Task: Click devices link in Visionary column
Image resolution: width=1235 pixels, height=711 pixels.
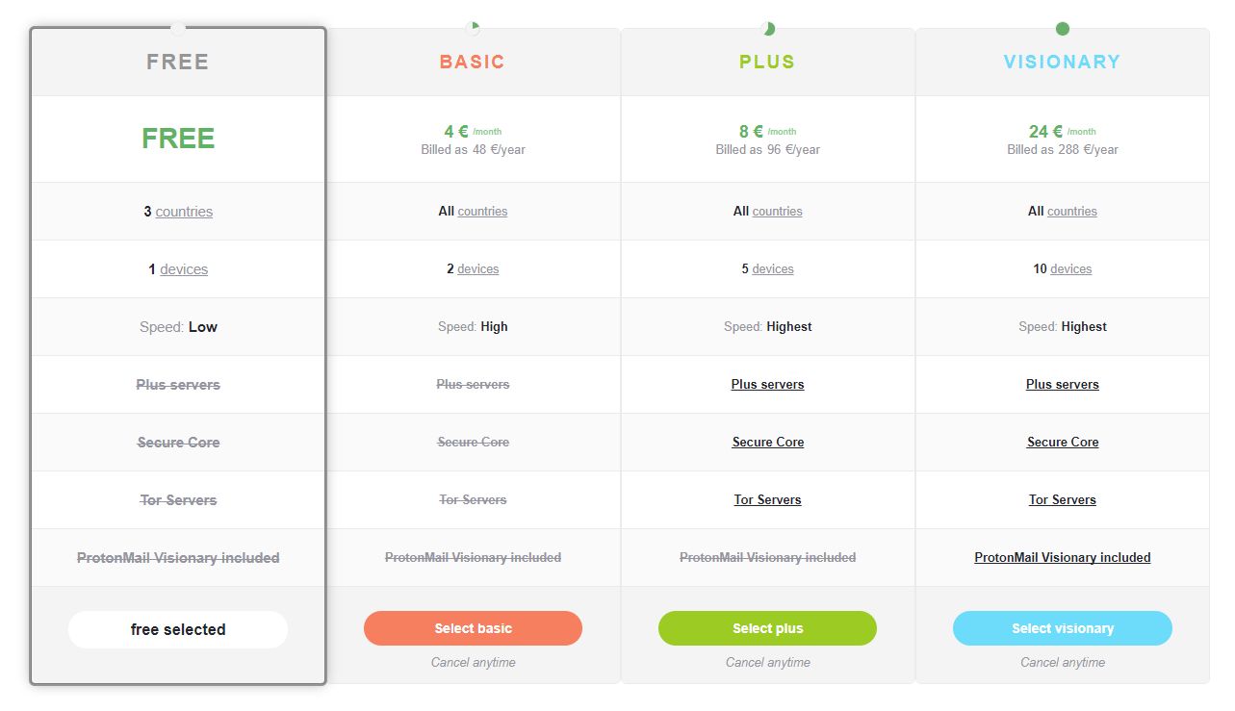Action: click(1071, 268)
